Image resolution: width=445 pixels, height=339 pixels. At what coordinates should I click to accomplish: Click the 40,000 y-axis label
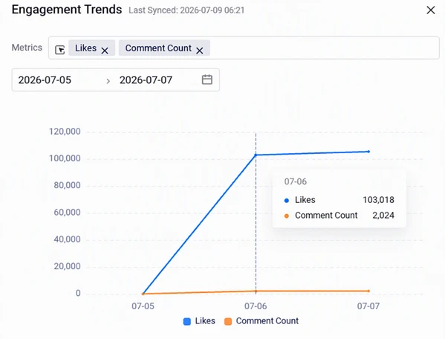[68, 239]
